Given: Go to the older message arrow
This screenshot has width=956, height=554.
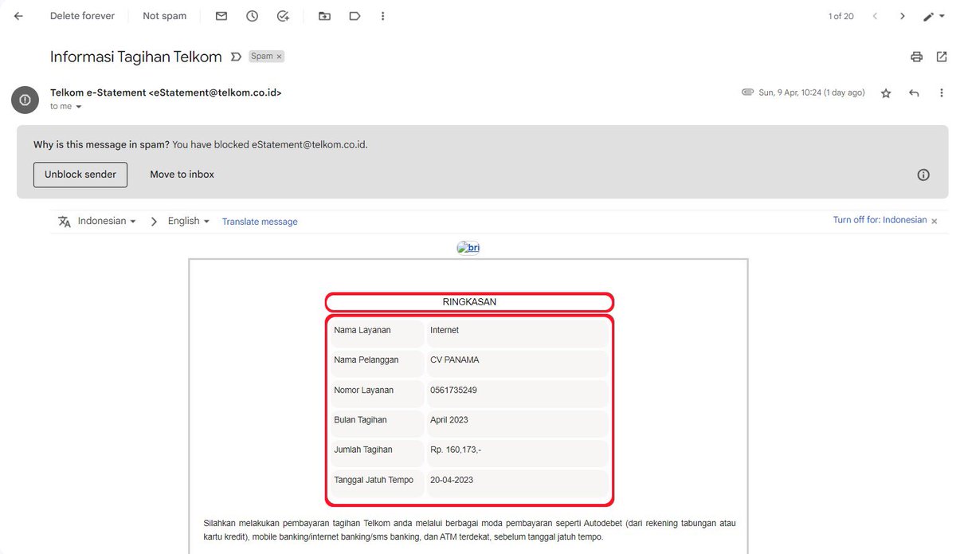Looking at the screenshot, I should 902,16.
